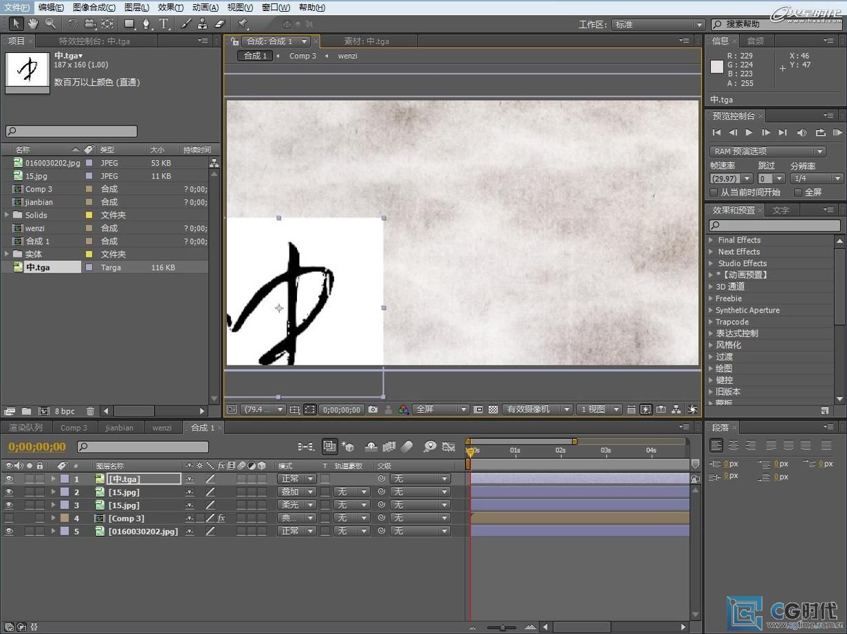Enable Motion Blur icon in timeline
Screen dimensions: 847x634
pyautogui.click(x=407, y=446)
